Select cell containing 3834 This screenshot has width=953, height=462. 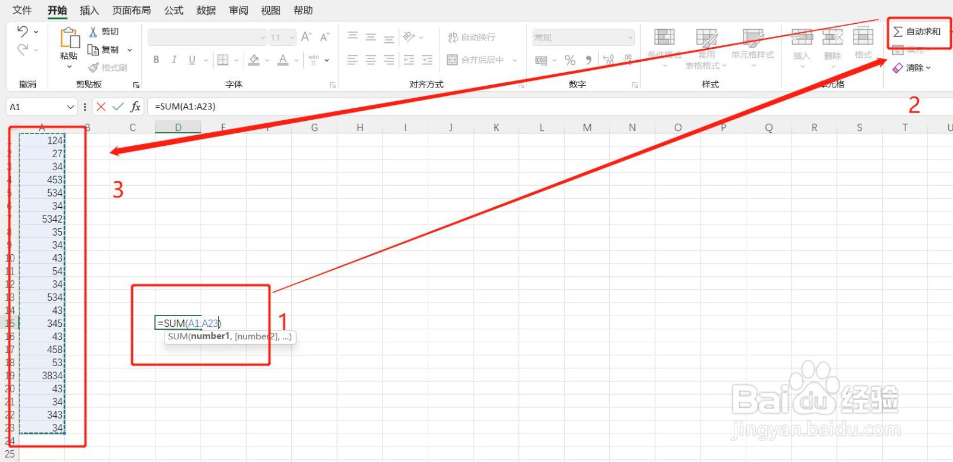[42, 376]
